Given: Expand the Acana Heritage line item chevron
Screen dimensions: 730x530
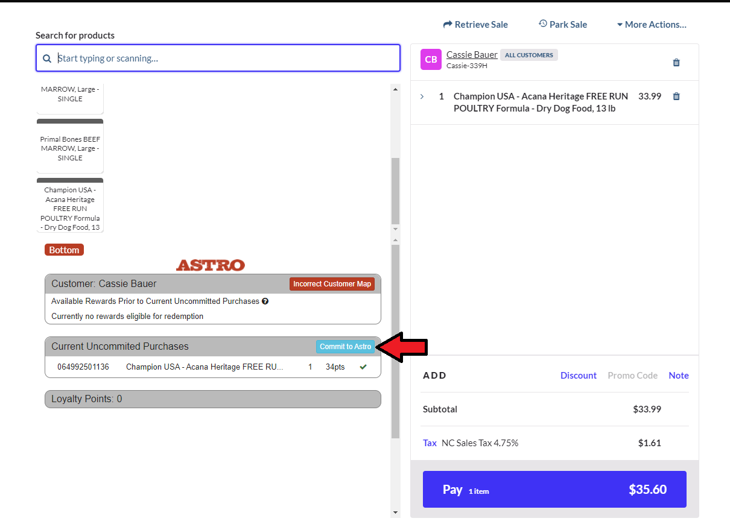Looking at the screenshot, I should tap(422, 96).
